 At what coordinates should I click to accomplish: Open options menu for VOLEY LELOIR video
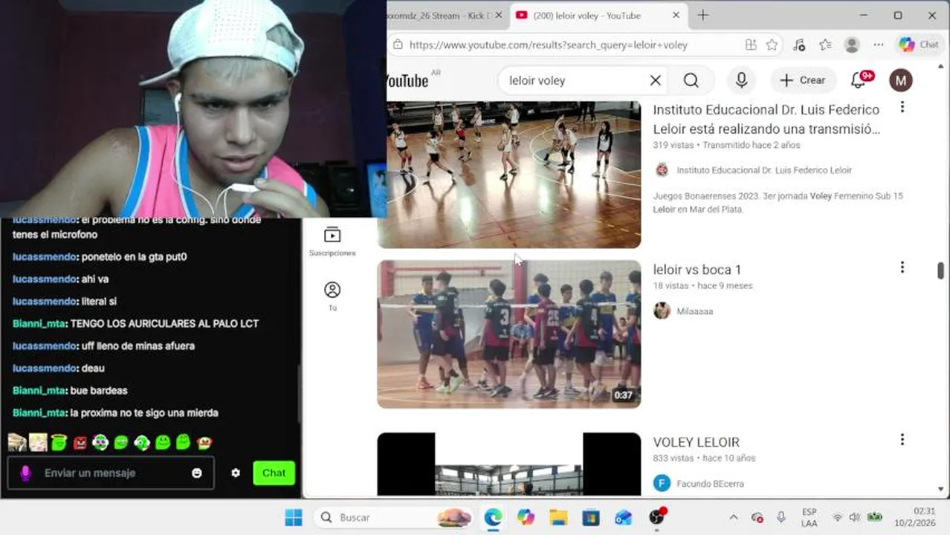(902, 440)
